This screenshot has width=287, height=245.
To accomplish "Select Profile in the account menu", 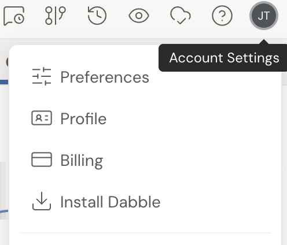I will coord(145,118).
